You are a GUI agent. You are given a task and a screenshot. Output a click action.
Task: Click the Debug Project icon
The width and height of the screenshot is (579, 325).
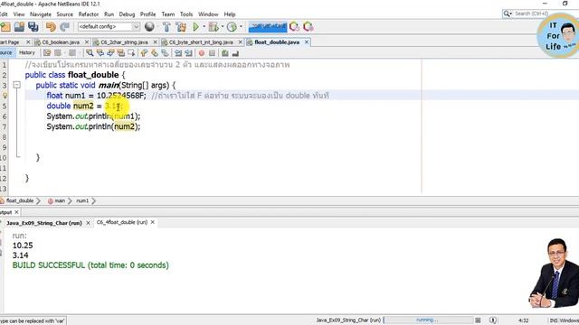(214, 26)
